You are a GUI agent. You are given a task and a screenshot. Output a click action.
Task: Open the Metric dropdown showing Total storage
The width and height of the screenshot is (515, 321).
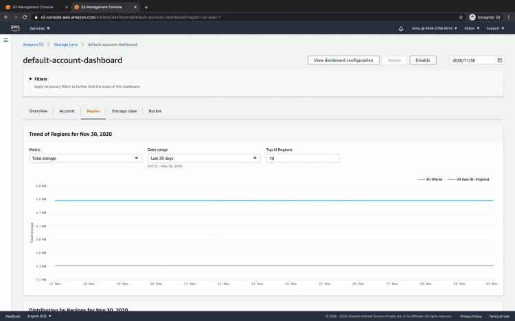pos(85,158)
